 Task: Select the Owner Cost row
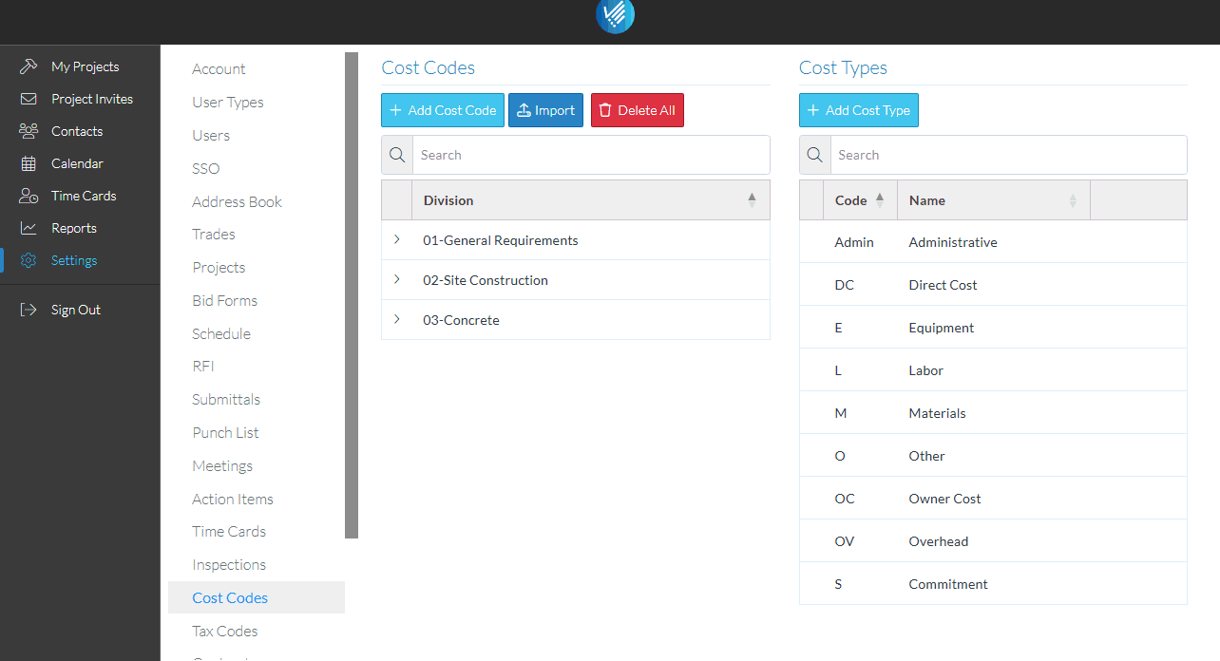pos(993,499)
